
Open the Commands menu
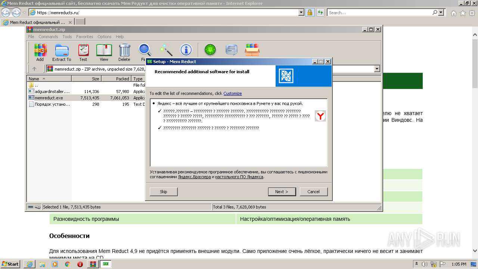[48, 37]
